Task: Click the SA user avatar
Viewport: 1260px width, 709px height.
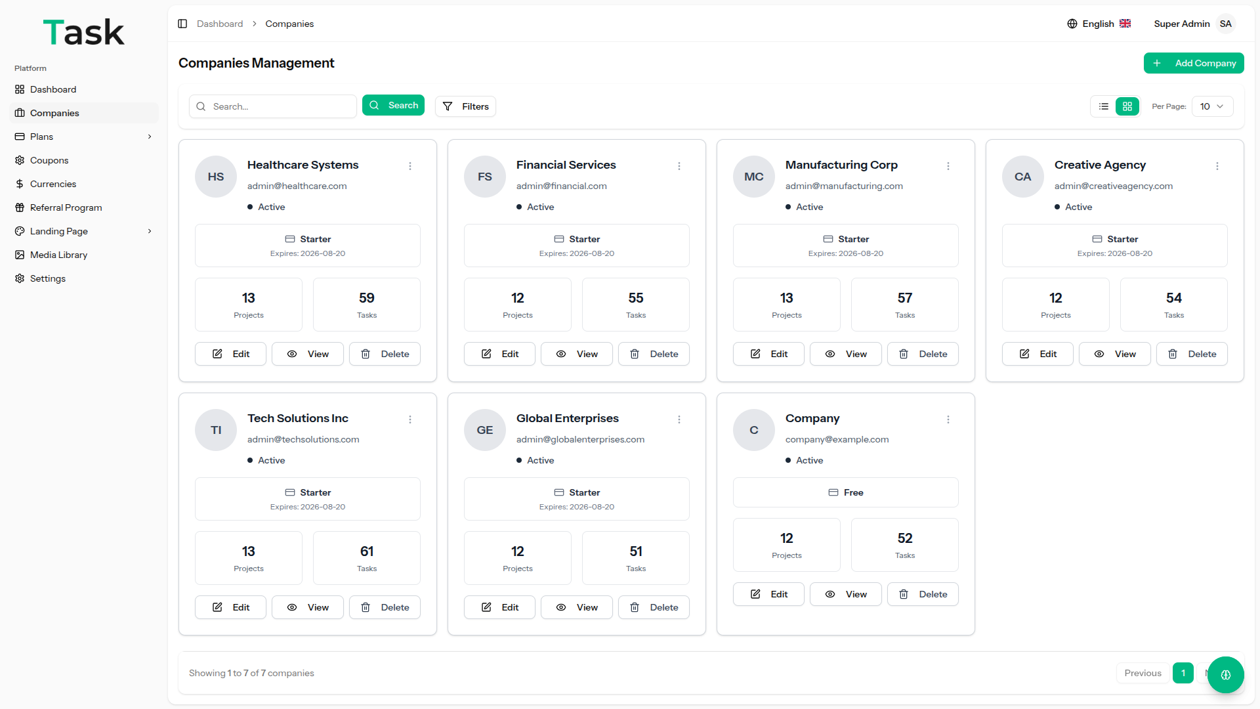Action: (x=1225, y=24)
